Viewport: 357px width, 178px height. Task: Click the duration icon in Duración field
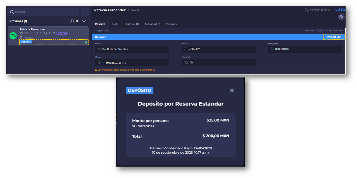186,63
